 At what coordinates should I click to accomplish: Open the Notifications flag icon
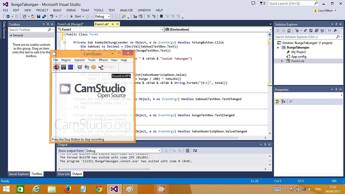click(262, 4)
